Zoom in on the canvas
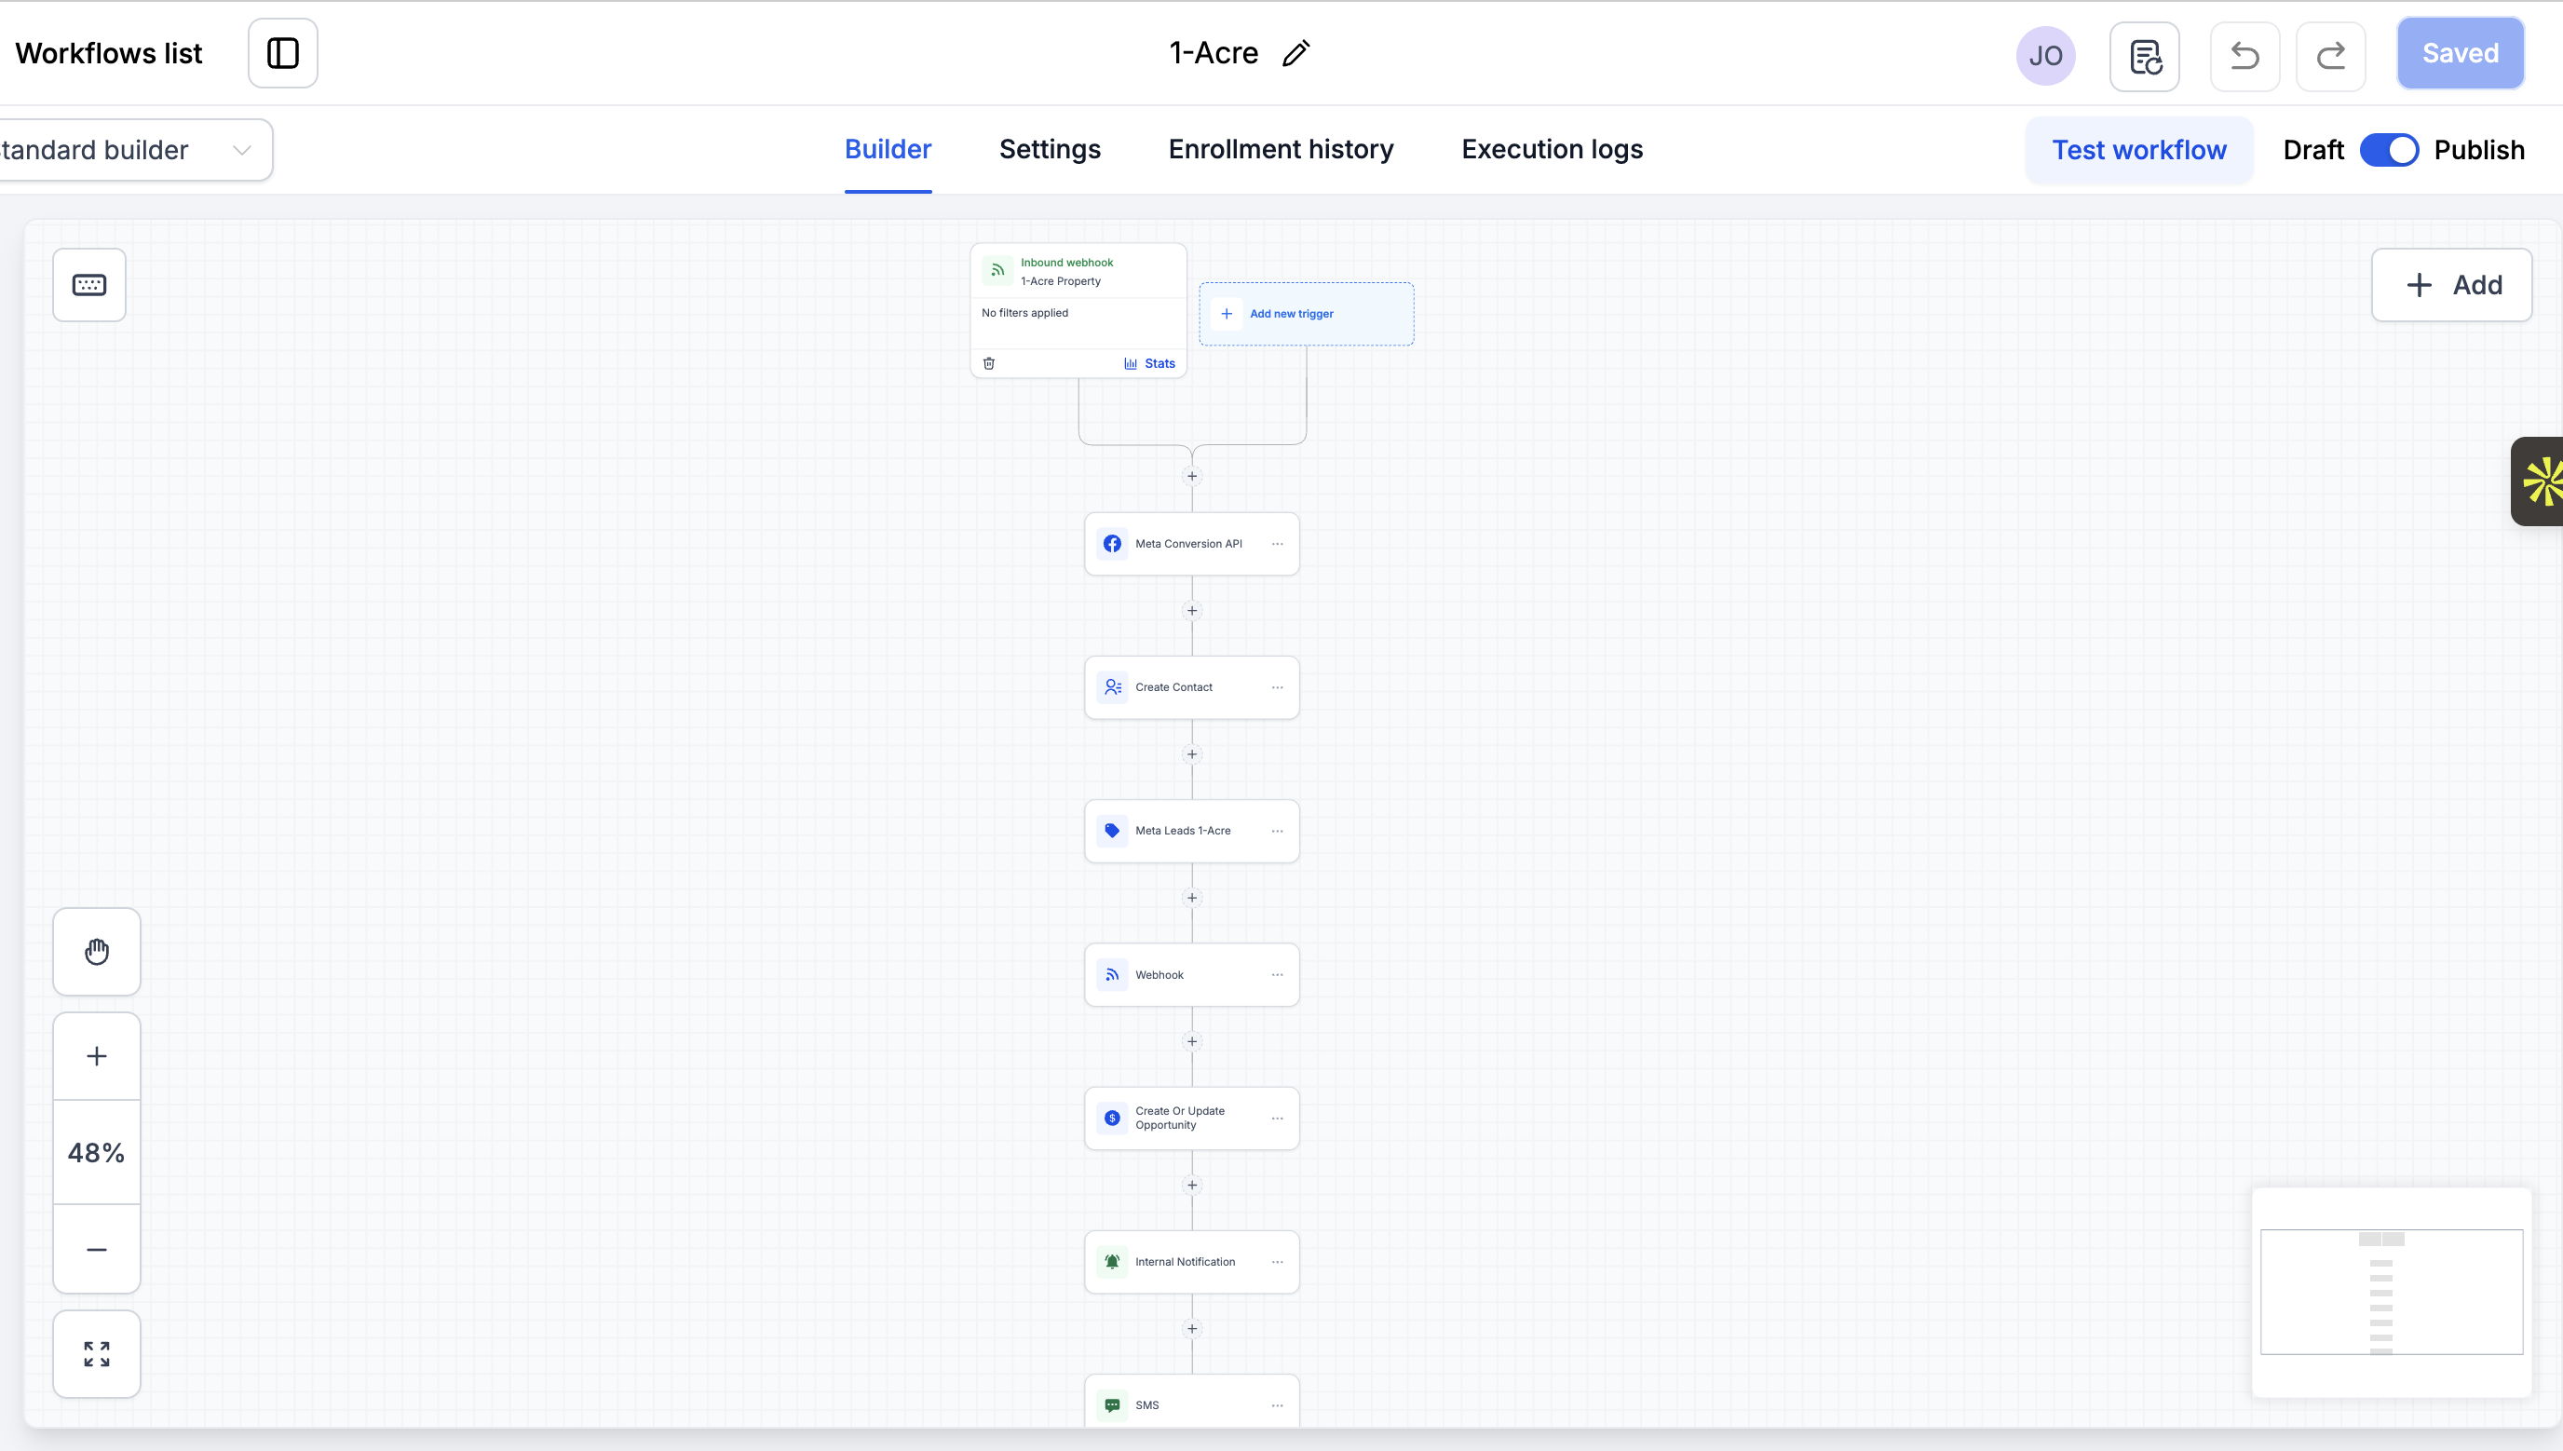This screenshot has width=2563, height=1451. pyautogui.click(x=97, y=1055)
